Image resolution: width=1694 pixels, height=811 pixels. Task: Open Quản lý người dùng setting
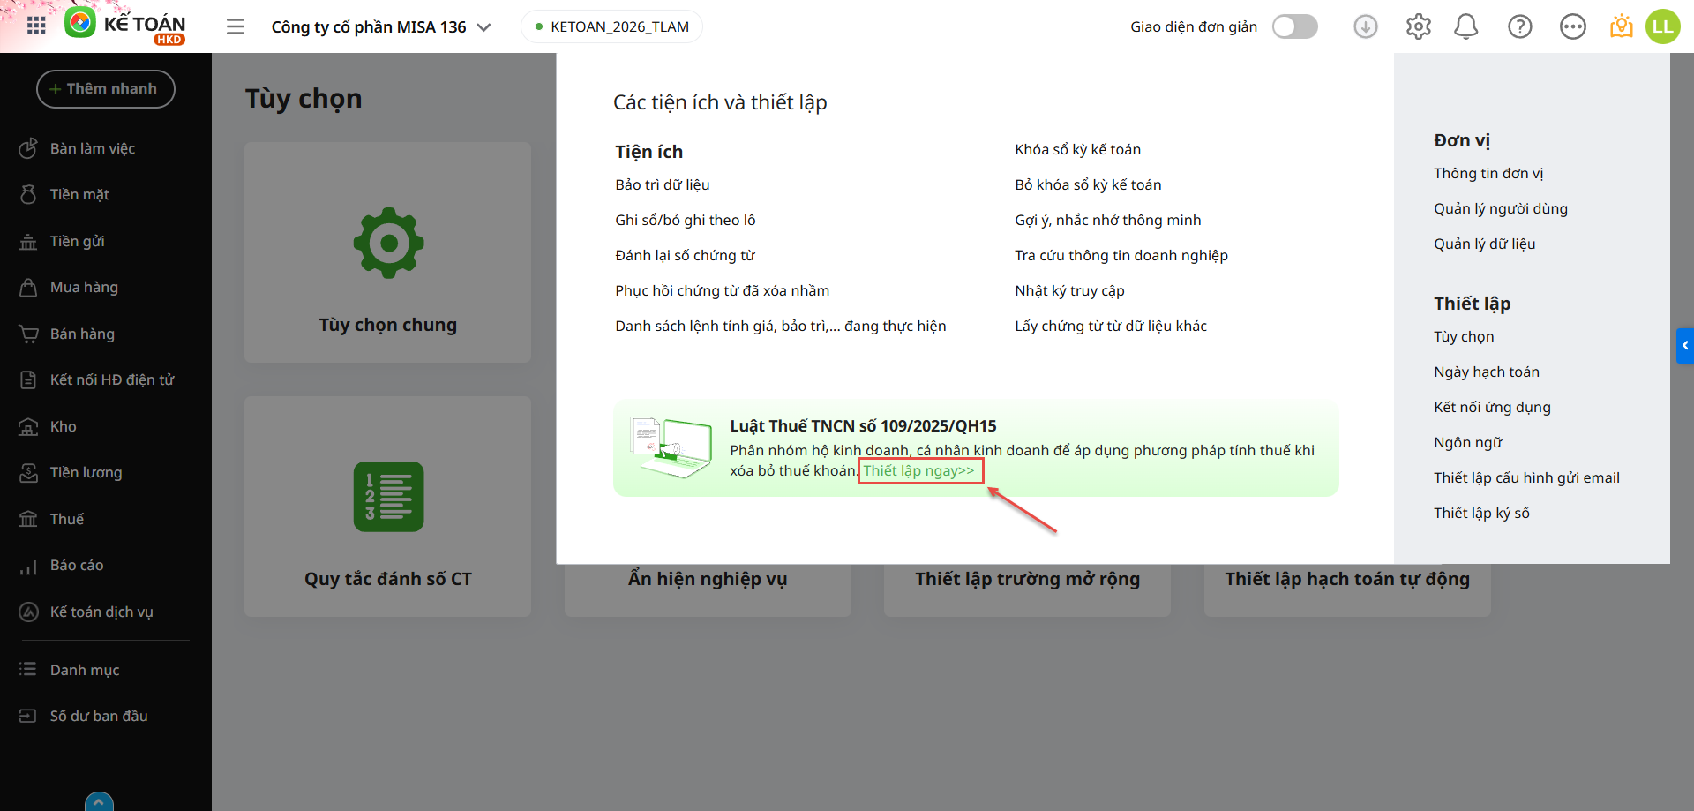point(1500,208)
